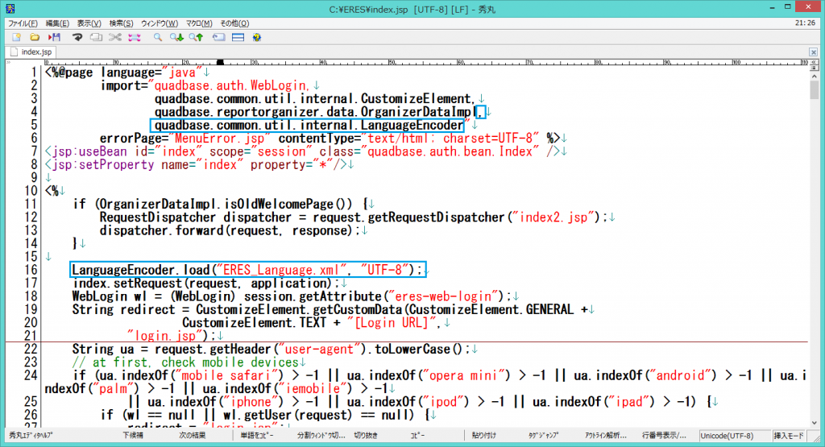
Task: Click the scissors Cut icon
Action: [115, 37]
